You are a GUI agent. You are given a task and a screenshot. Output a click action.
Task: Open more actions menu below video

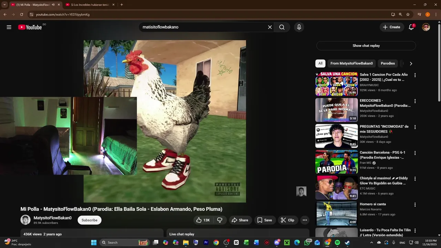(305, 220)
